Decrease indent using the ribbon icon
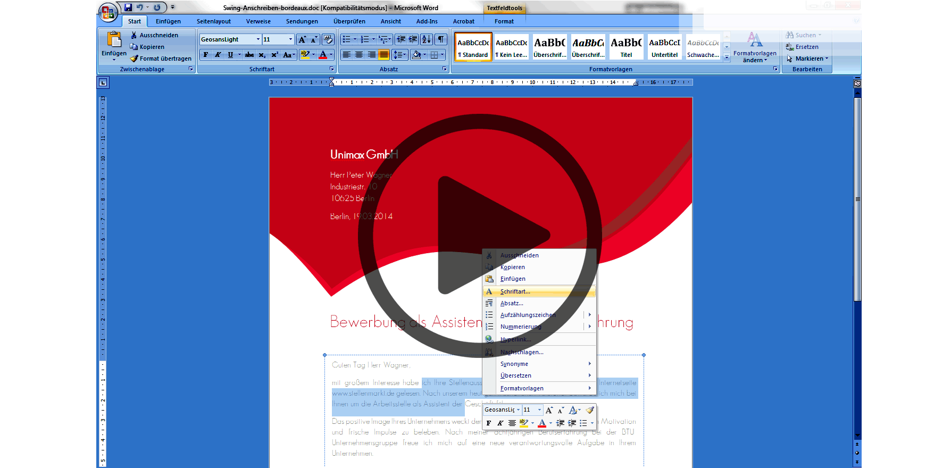Screen dimensions: 951x468 (401, 39)
